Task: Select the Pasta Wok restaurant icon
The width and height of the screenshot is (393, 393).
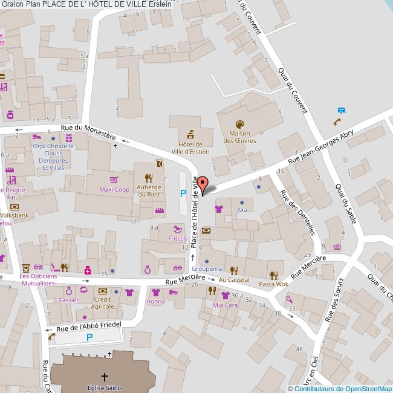Action: pos(274,275)
